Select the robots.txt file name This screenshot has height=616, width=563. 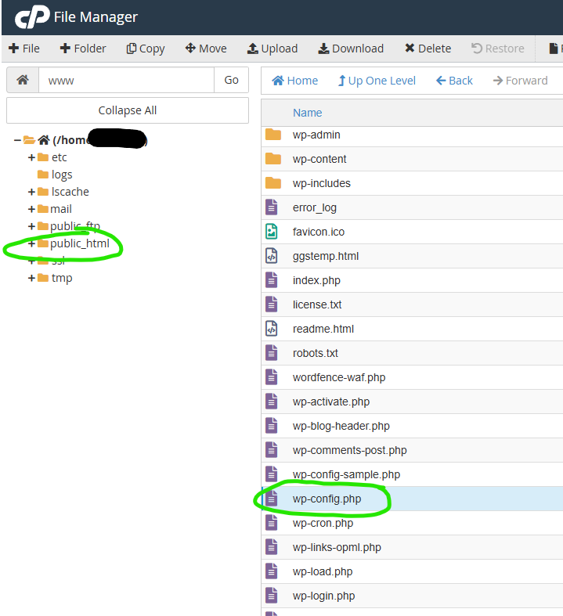click(315, 353)
